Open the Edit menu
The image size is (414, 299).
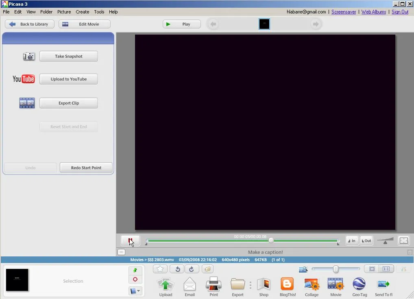click(18, 12)
